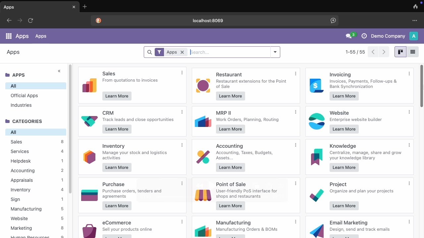The width and height of the screenshot is (424, 238).
Task: Click the MRP II app icon
Action: 203,121
